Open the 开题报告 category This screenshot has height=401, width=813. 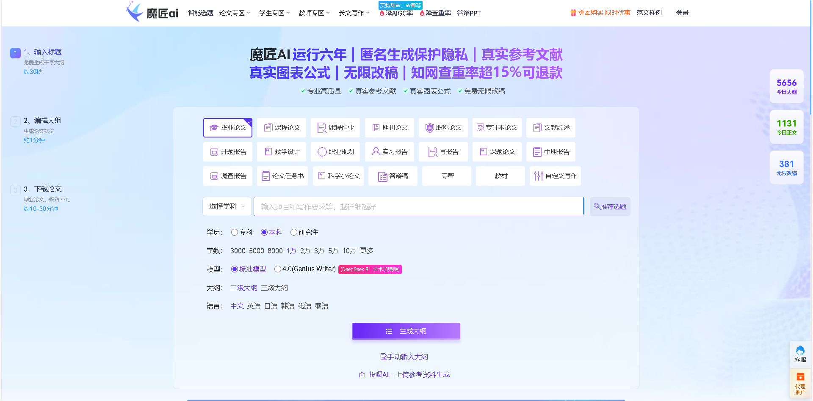click(227, 151)
